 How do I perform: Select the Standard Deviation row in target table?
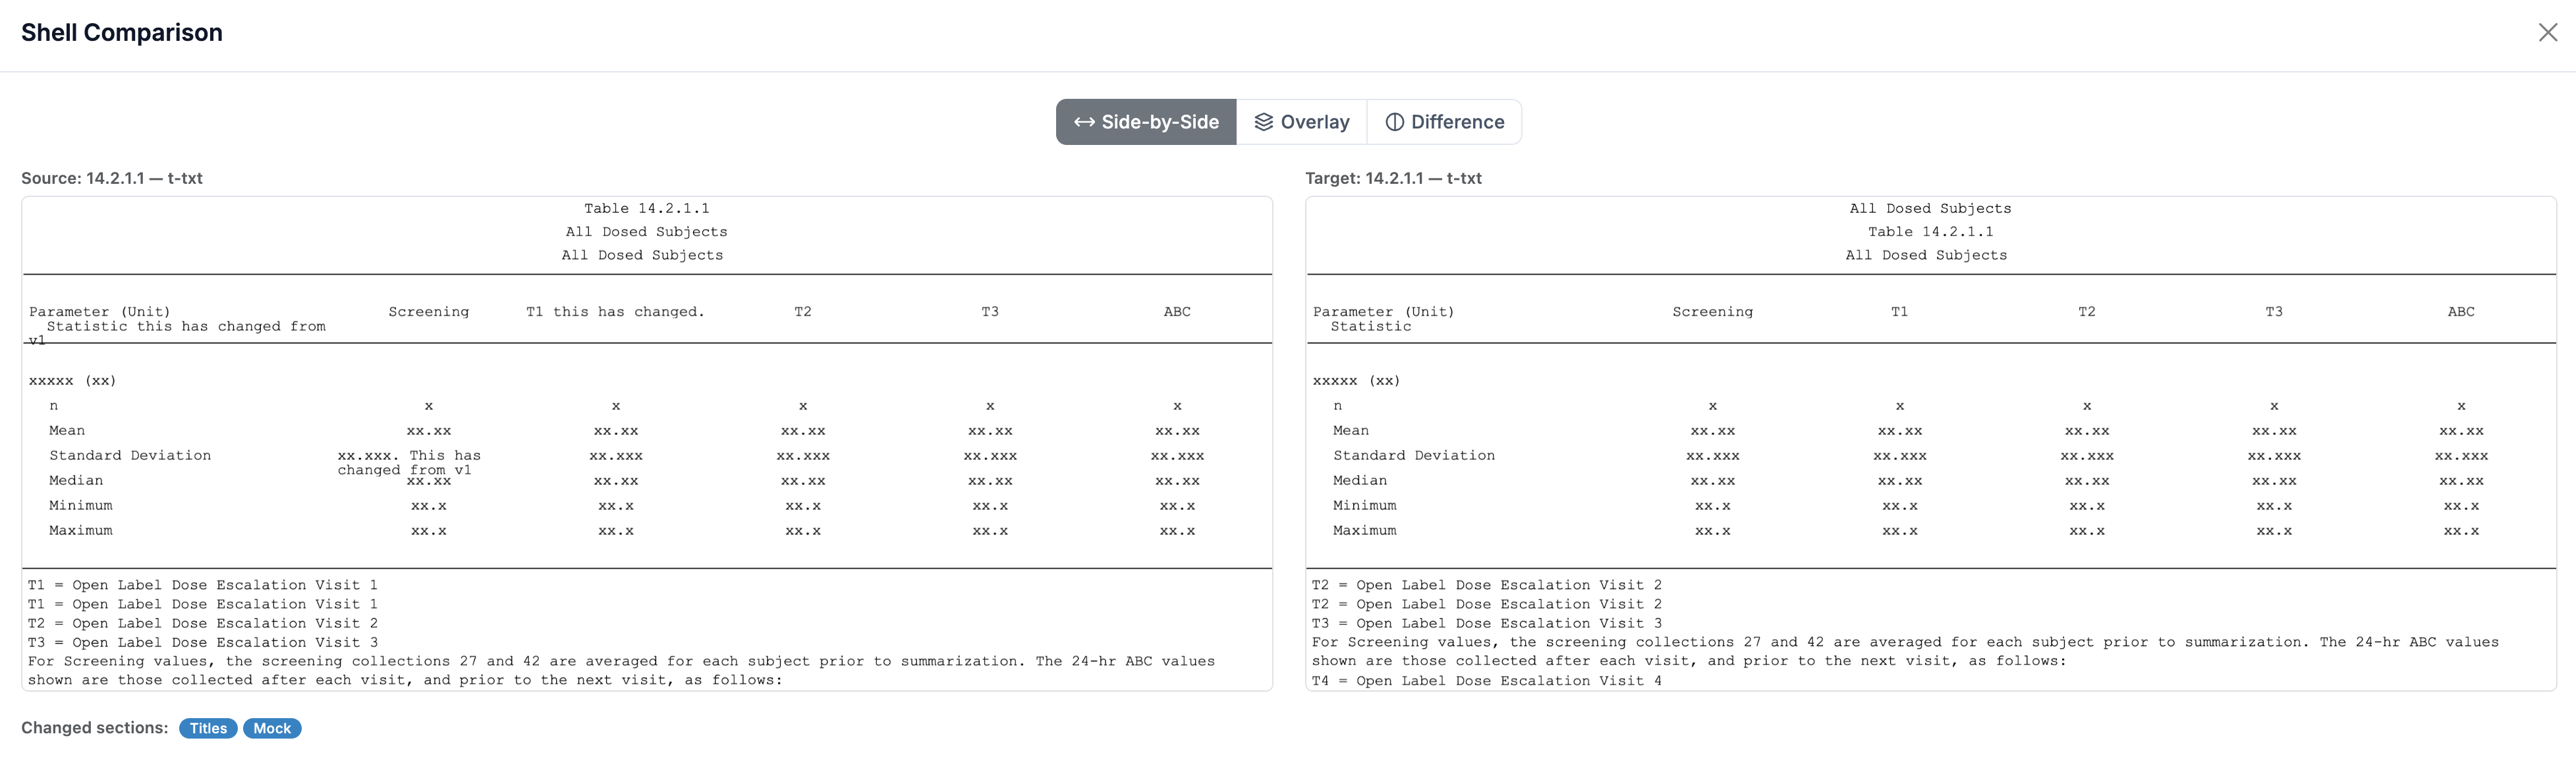click(1414, 455)
